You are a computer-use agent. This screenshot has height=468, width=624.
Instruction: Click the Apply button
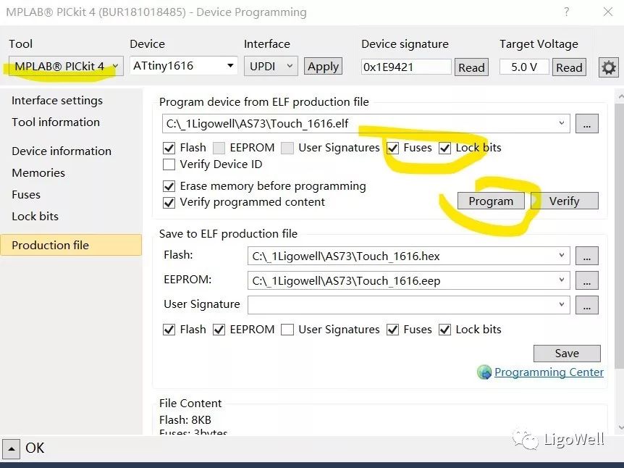(x=323, y=67)
